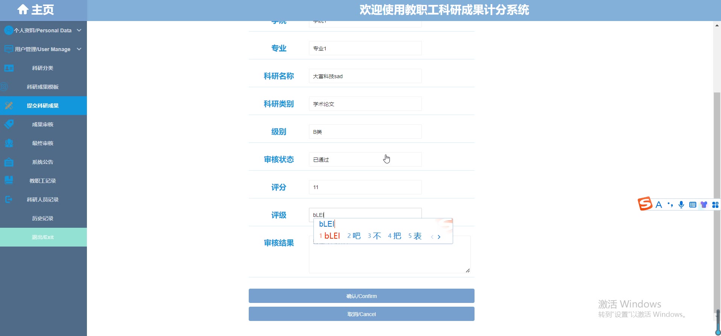Click the Personal Data avatar icon
This screenshot has height=336, width=721.
click(x=9, y=30)
